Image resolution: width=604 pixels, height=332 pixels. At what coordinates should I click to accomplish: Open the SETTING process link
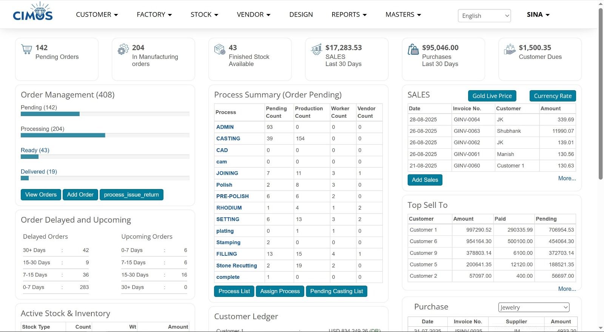click(x=228, y=219)
